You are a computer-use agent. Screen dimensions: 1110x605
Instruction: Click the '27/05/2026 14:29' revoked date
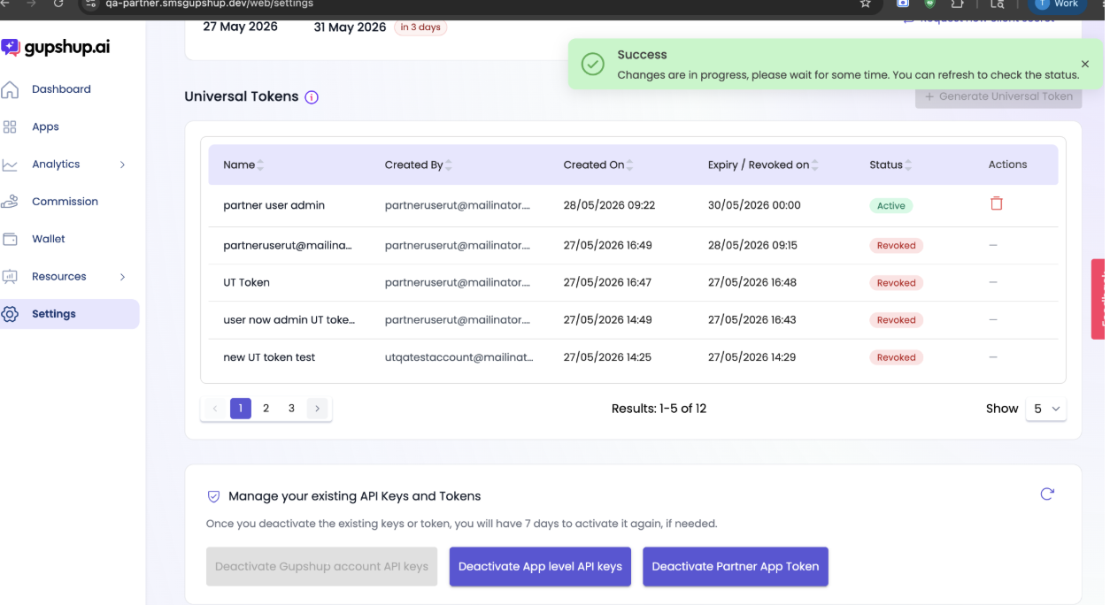(x=752, y=357)
